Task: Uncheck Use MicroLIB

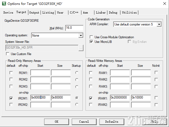Action: [91, 42]
